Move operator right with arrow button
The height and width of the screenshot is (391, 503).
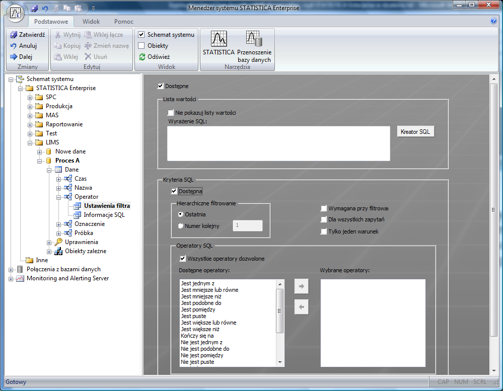[x=301, y=286]
